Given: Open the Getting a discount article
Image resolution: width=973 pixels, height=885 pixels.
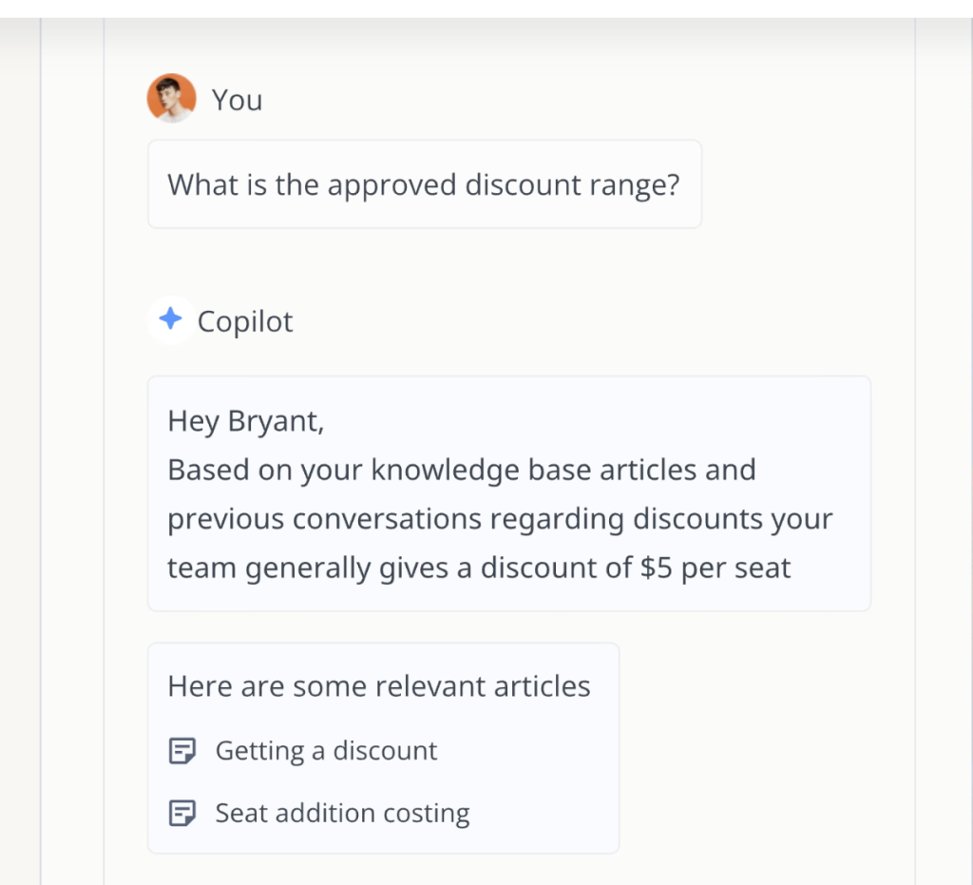Looking at the screenshot, I should [x=327, y=750].
